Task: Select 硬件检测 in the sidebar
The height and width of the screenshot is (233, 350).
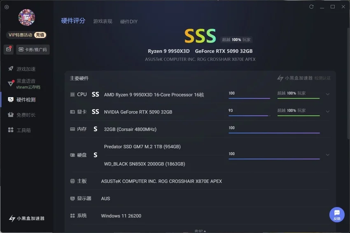Action: point(26,100)
